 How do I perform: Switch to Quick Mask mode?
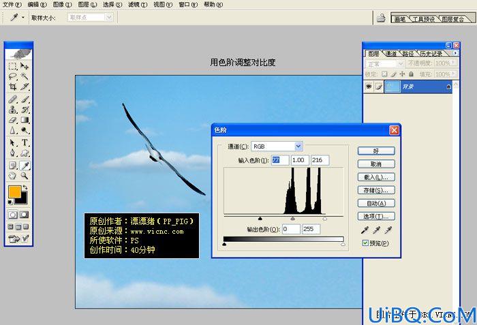tap(24, 215)
